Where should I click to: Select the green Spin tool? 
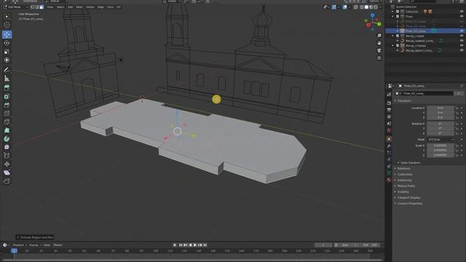pos(7,139)
